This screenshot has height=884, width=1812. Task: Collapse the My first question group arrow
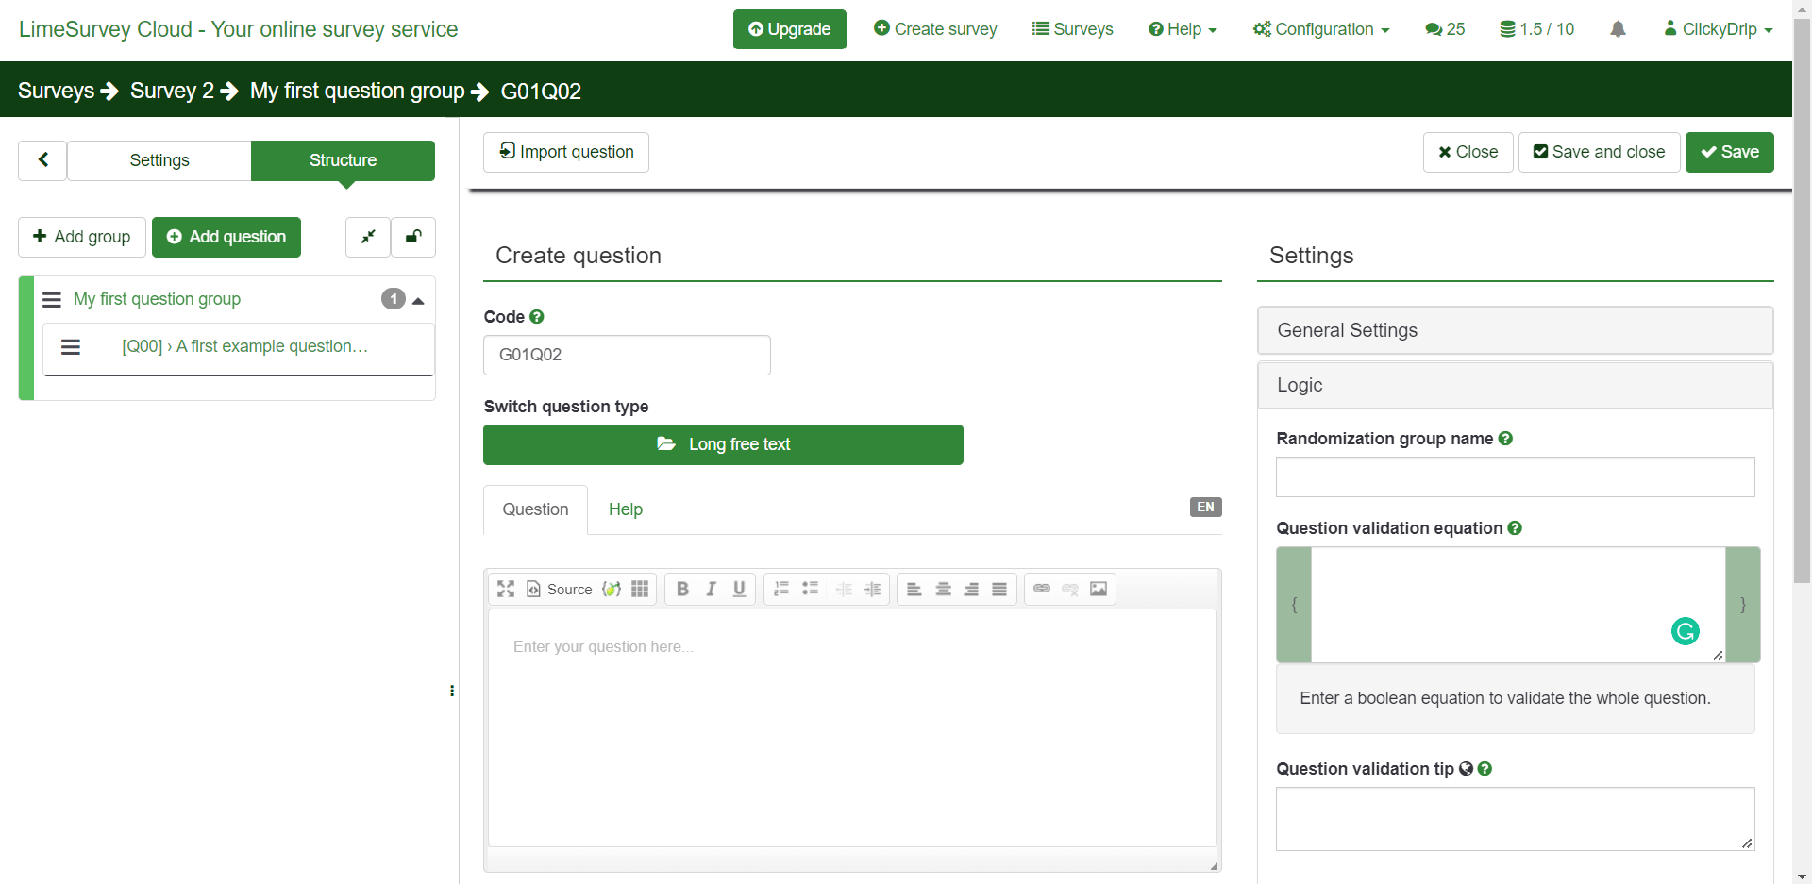418,300
